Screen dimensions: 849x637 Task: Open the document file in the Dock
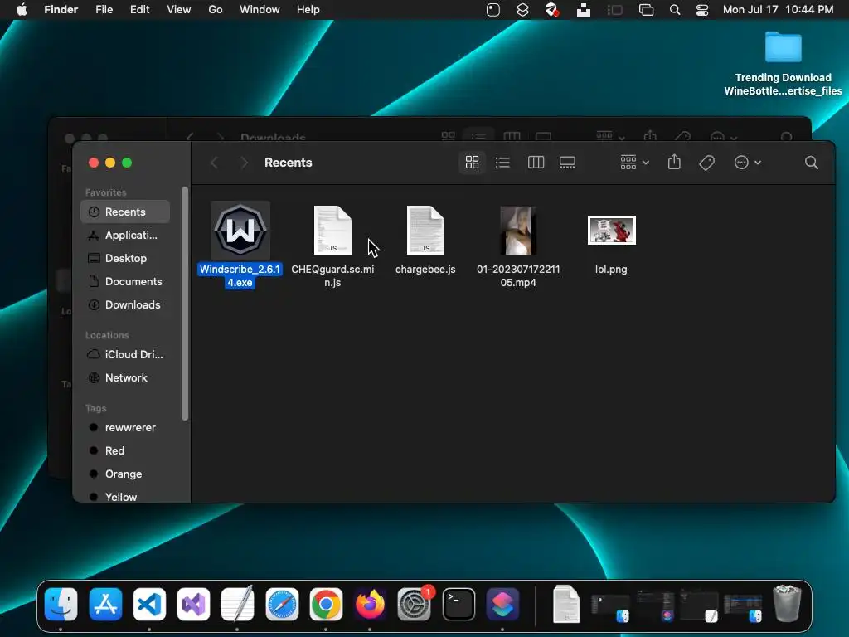click(x=566, y=604)
